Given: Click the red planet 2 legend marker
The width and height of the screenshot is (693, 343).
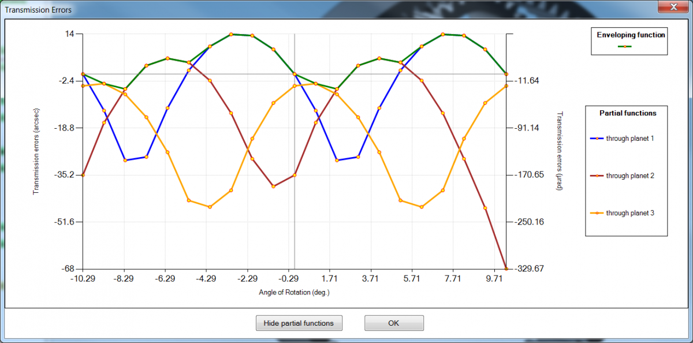Looking at the screenshot, I should pos(597,176).
